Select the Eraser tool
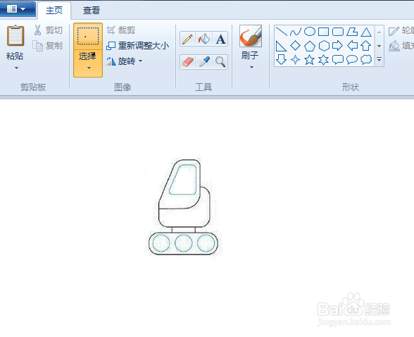This screenshot has height=337, width=414. (188, 62)
